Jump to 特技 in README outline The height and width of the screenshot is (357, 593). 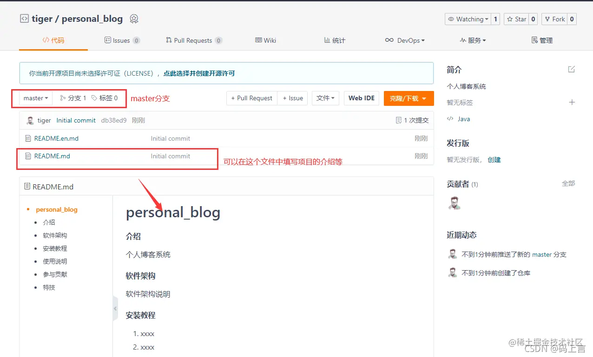pyautogui.click(x=49, y=287)
